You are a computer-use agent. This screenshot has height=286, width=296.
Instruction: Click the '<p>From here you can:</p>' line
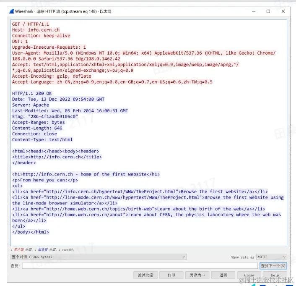45,180
